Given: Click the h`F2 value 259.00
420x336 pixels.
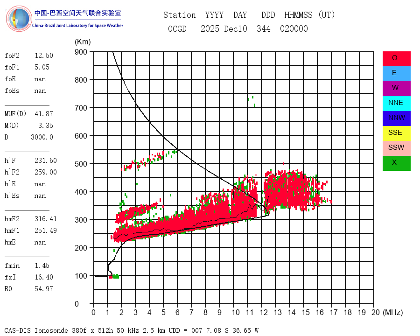Looking at the screenshot, I should (46, 172).
